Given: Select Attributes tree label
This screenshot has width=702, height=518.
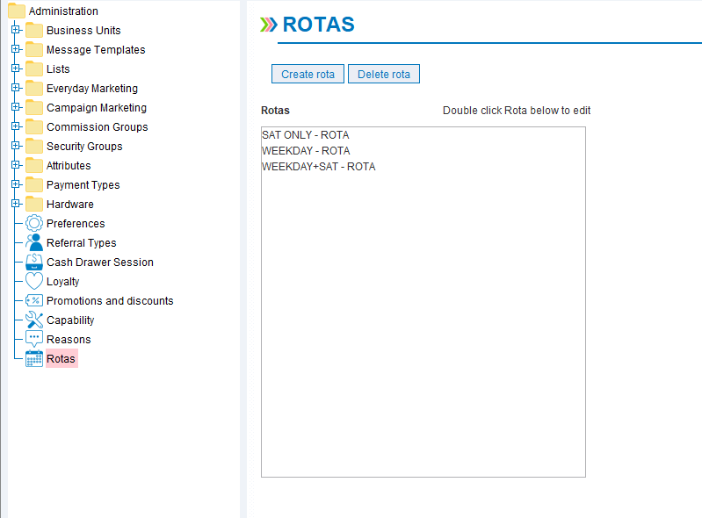Looking at the screenshot, I should [69, 166].
